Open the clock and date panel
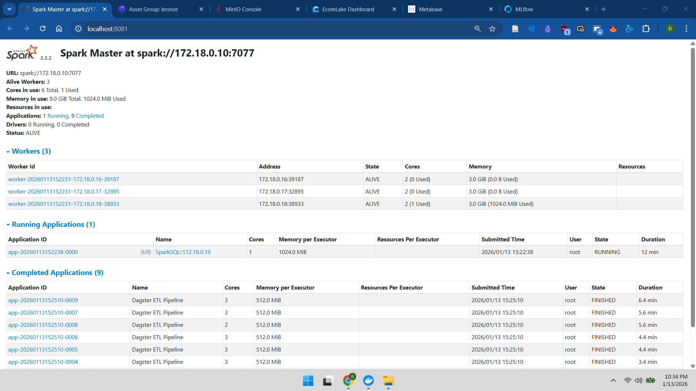 [676, 380]
